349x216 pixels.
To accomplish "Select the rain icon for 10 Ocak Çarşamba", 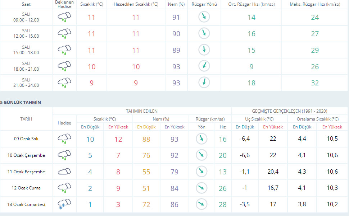I will tap(64, 155).
